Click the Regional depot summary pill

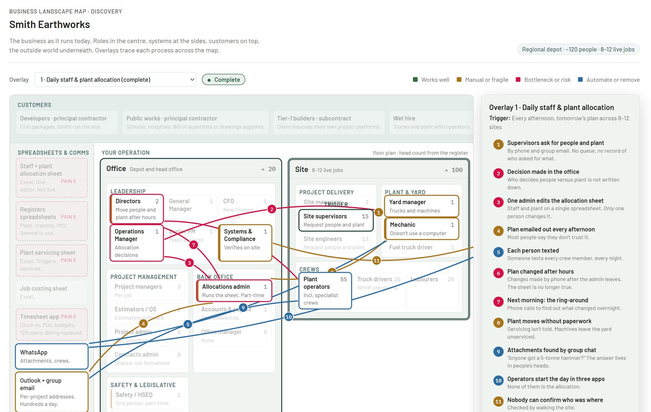click(578, 49)
